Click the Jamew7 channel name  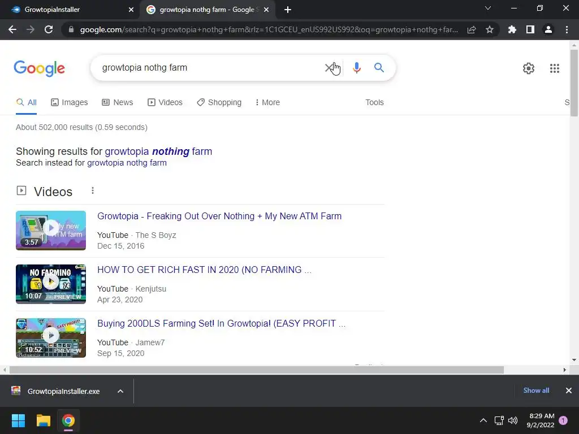click(x=150, y=342)
